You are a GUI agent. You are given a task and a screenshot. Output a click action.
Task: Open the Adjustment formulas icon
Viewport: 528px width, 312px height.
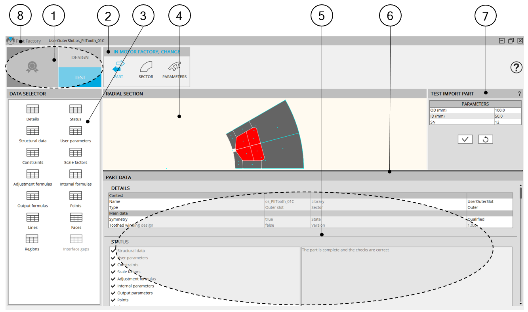[32, 175]
